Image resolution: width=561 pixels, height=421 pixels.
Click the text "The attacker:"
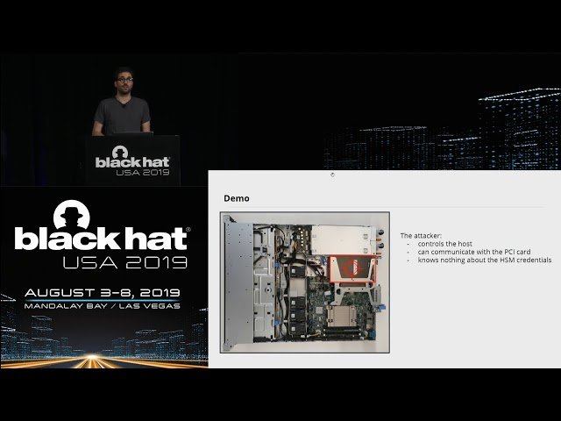tap(421, 236)
